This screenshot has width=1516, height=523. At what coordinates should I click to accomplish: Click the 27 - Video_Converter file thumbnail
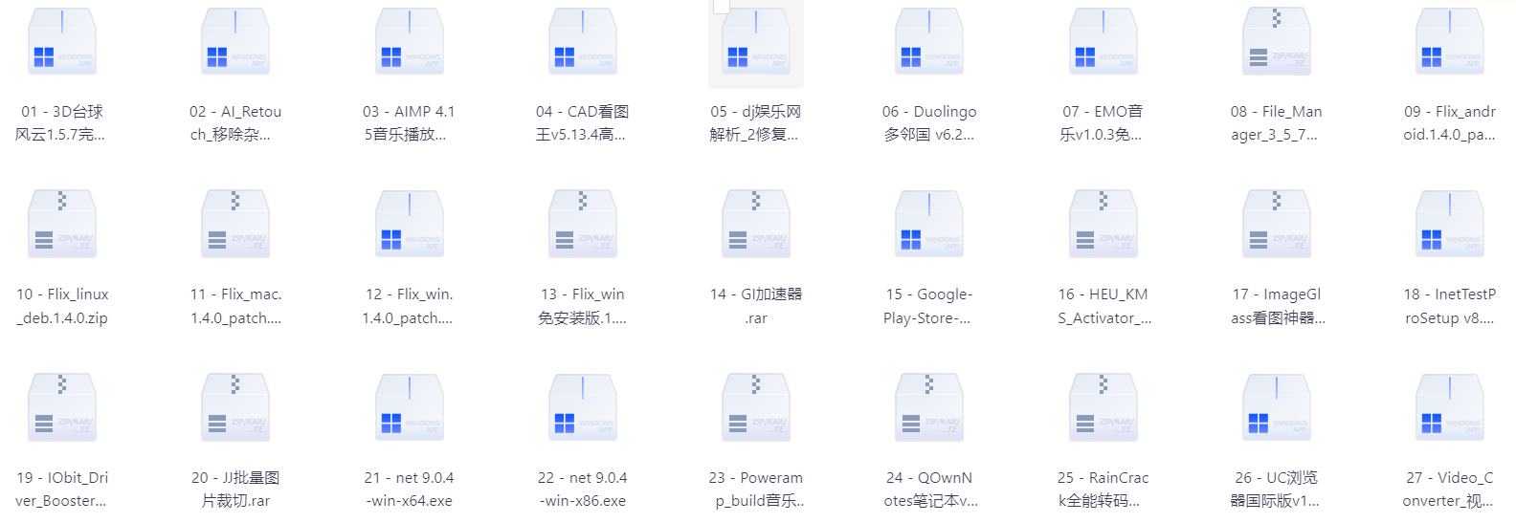[x=1449, y=408]
